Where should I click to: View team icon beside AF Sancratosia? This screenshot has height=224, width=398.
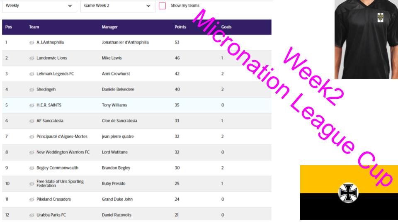(x=32, y=121)
